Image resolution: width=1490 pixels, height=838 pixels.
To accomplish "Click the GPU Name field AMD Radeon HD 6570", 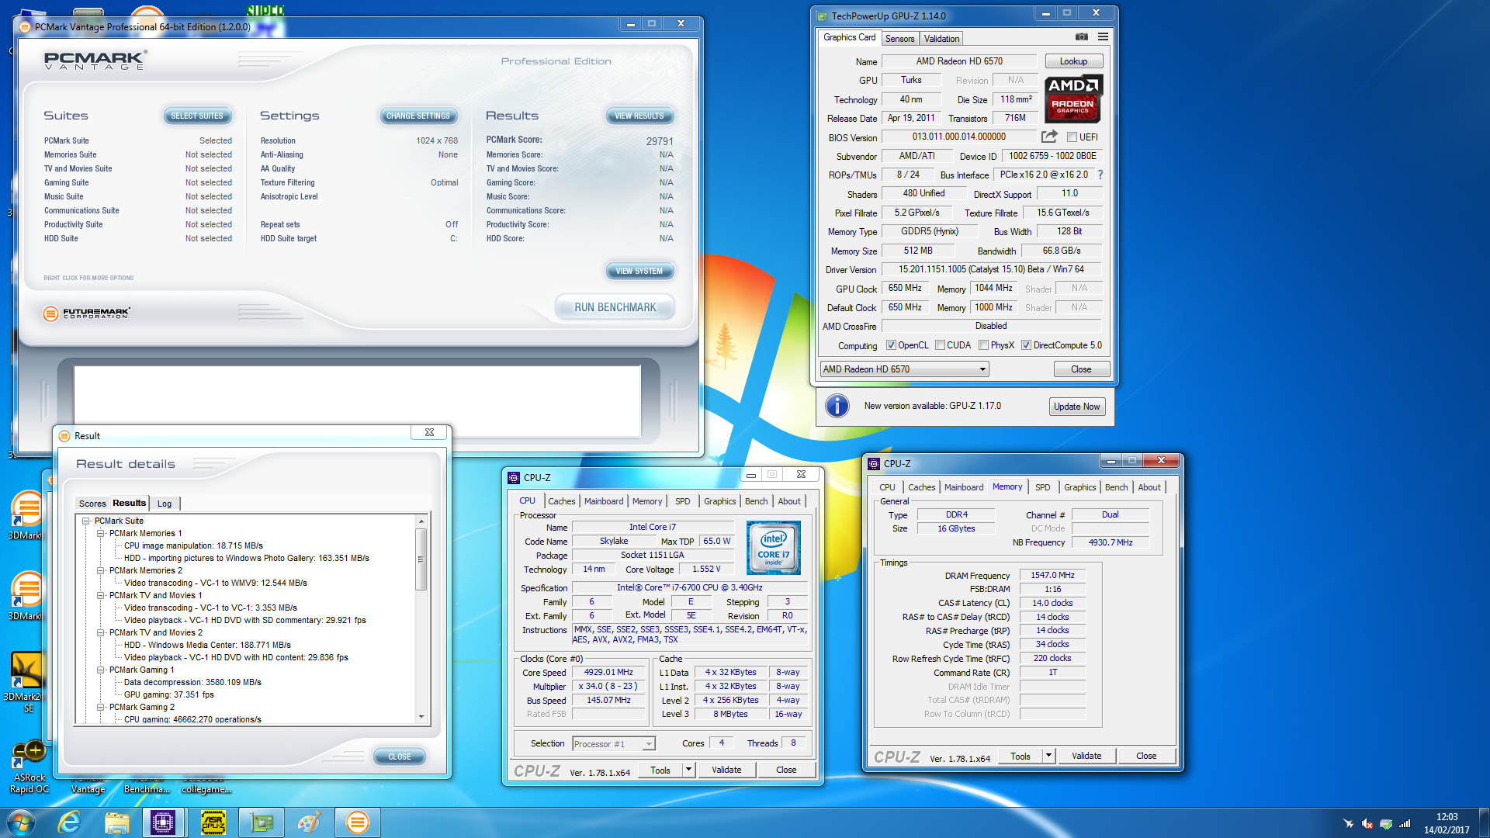I will coord(959,61).
